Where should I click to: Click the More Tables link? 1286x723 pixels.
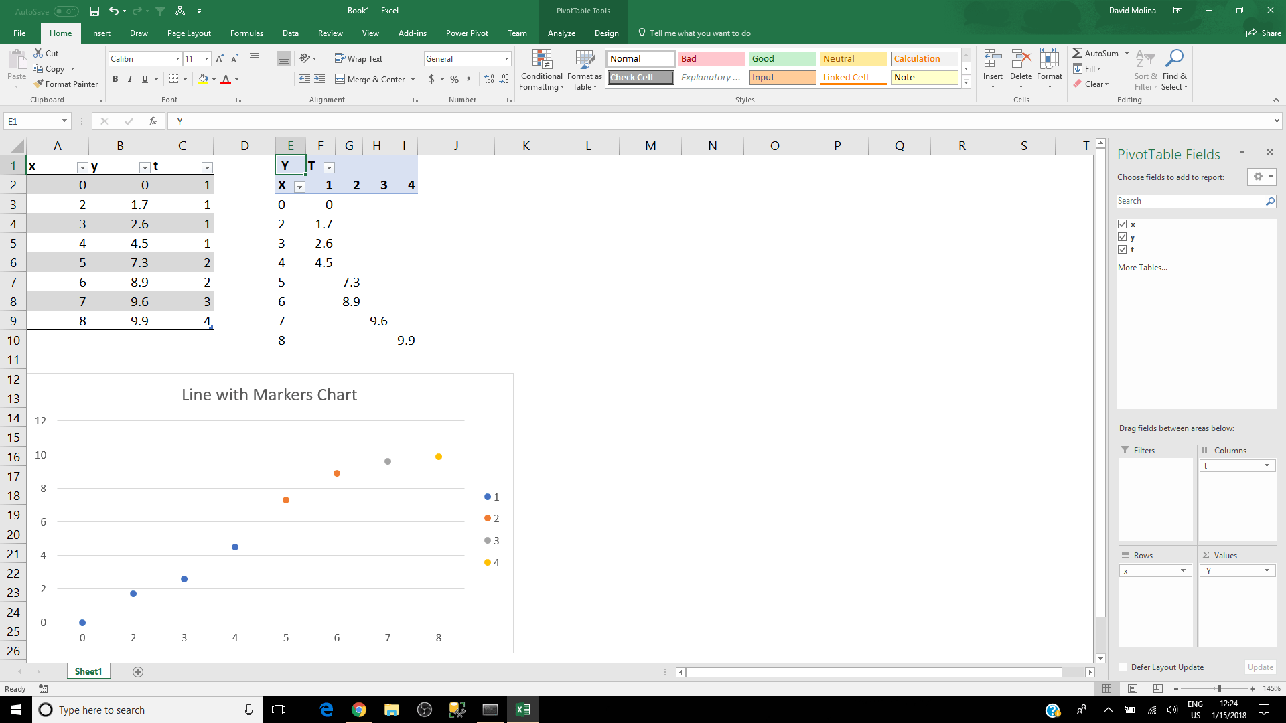[1142, 268]
